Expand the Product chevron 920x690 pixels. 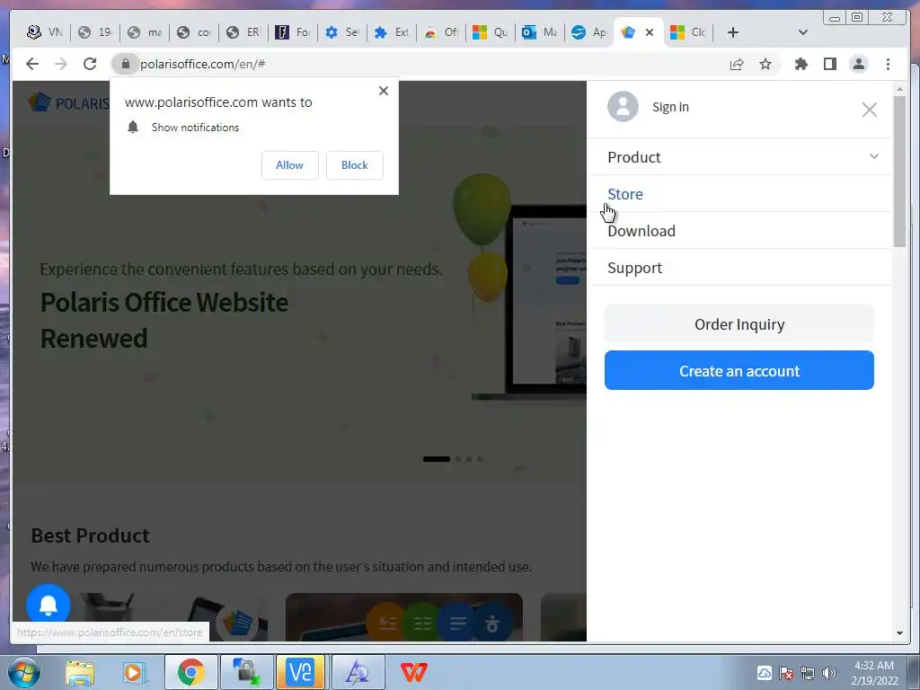point(873,156)
